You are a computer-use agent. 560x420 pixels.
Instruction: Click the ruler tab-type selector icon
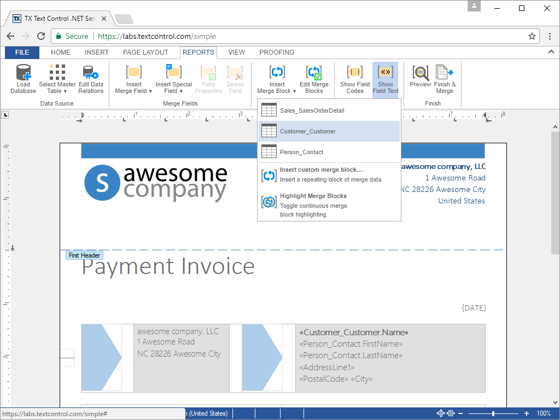[x=5, y=115]
